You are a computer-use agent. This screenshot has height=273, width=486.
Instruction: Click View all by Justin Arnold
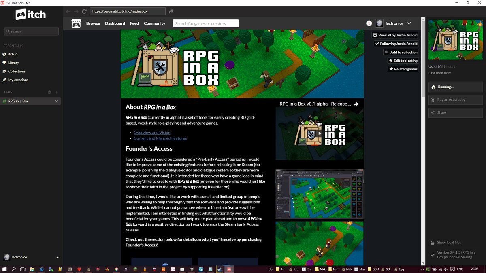pyautogui.click(x=395, y=35)
